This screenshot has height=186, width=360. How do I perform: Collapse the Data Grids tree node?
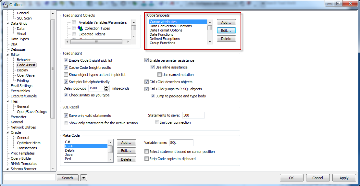(x=8, y=23)
